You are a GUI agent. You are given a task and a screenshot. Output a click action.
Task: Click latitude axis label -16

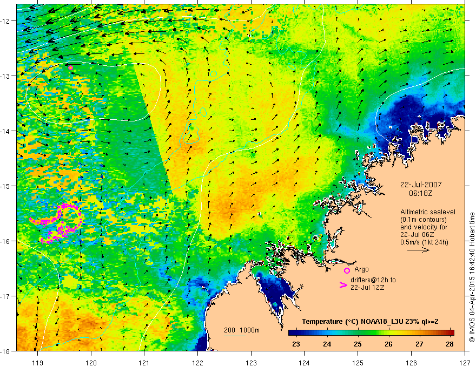[5, 241]
